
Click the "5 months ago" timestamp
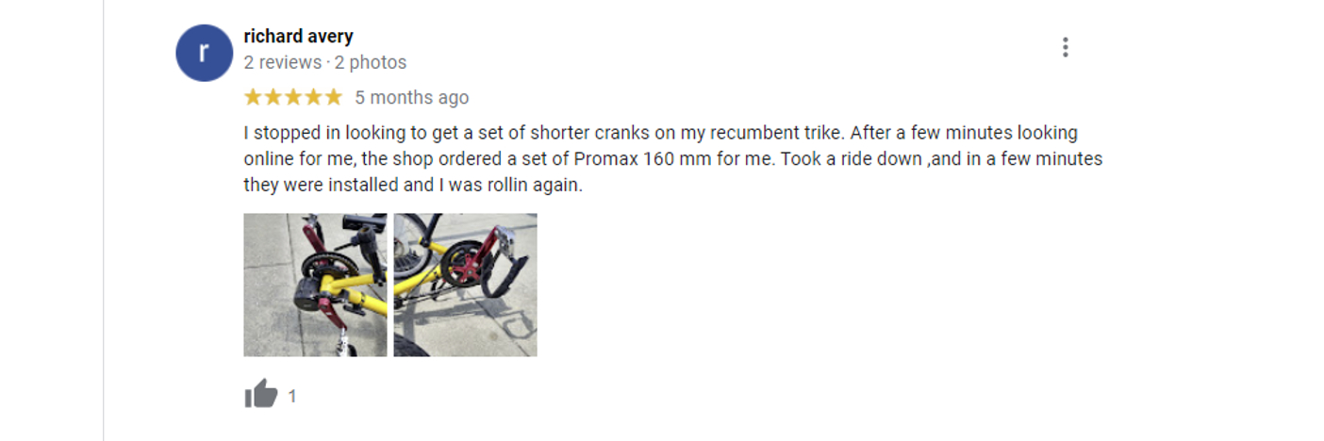(411, 98)
